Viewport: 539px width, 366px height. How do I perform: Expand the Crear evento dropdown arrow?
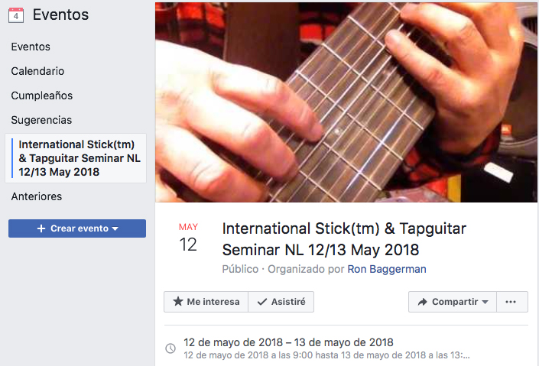[115, 228]
